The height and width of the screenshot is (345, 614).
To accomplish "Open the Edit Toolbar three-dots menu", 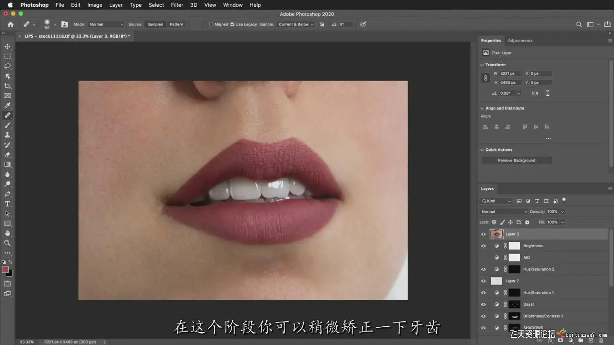I will 8,253.
